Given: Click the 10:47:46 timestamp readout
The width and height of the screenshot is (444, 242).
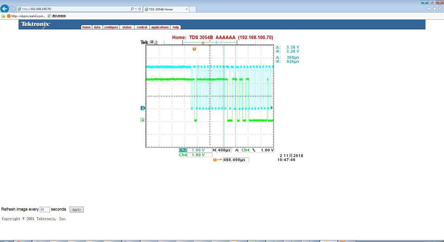Looking at the screenshot, I should click(286, 160).
